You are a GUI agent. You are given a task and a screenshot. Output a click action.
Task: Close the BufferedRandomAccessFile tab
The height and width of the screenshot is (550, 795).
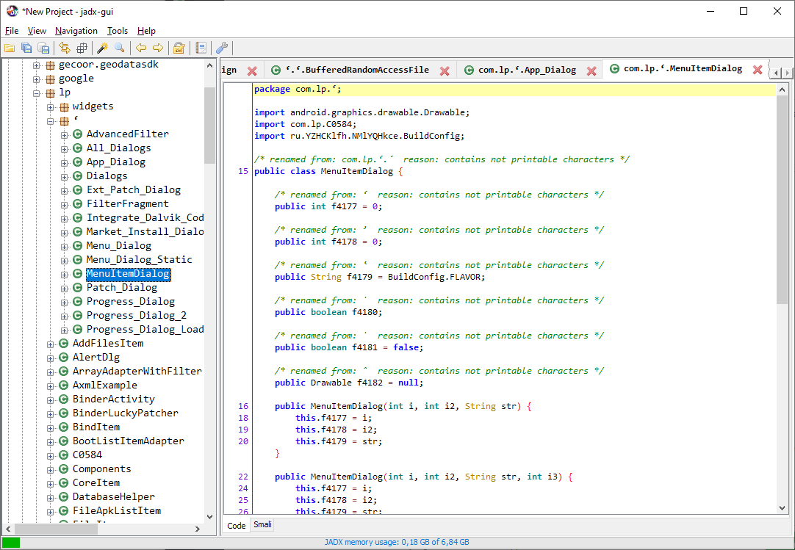(444, 68)
